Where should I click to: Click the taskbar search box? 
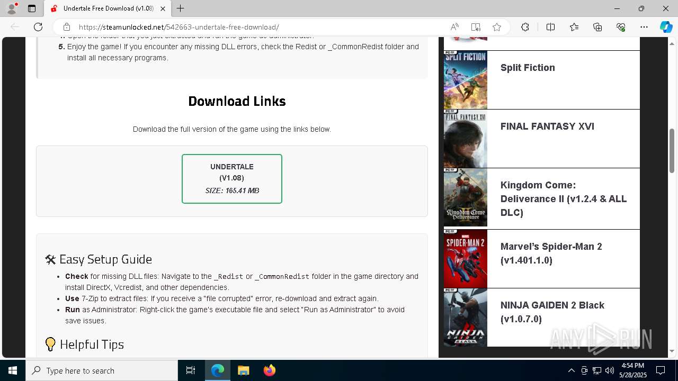[x=102, y=370]
